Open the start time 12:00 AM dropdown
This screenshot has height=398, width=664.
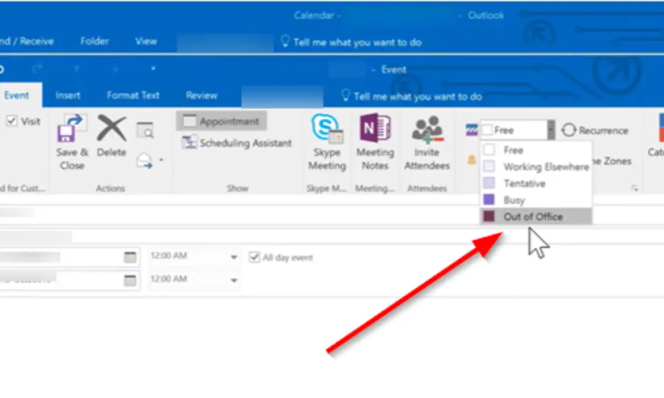[x=234, y=258]
